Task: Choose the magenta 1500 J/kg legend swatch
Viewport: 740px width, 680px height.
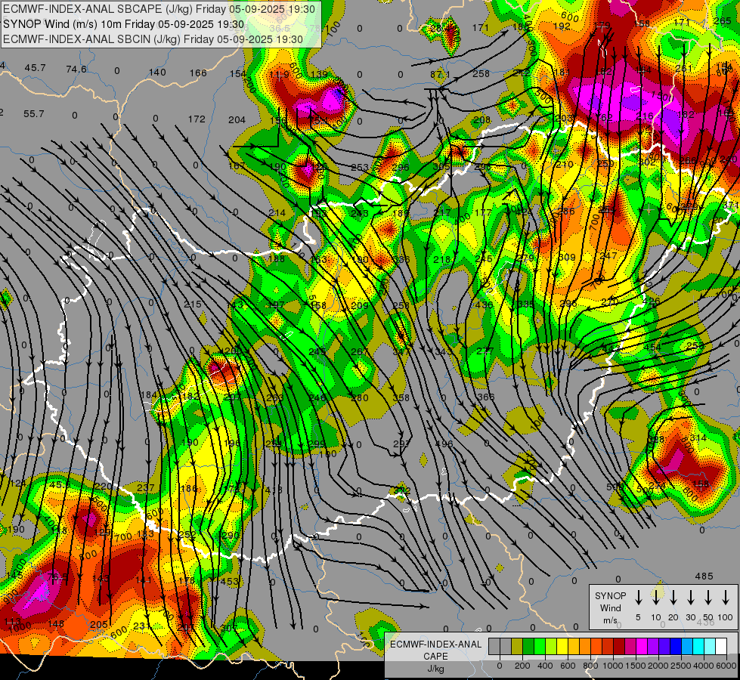Action: pos(642,647)
